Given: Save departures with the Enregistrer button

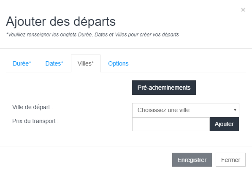Looking at the screenshot, I should [x=192, y=159].
